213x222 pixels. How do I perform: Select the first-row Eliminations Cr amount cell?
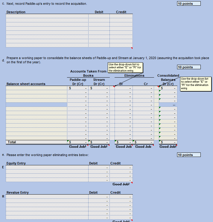click(x=143, y=88)
